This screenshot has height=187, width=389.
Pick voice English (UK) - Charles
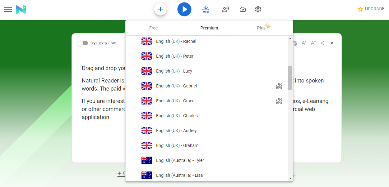coord(207,116)
